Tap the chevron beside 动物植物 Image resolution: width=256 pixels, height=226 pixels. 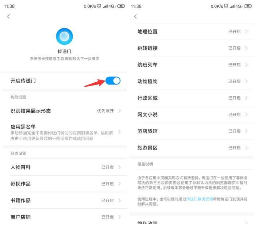[246, 82]
